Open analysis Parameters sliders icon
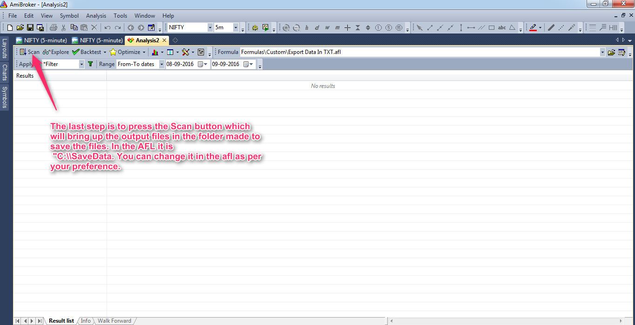Screen dimensions: 635x325 (x=201, y=52)
